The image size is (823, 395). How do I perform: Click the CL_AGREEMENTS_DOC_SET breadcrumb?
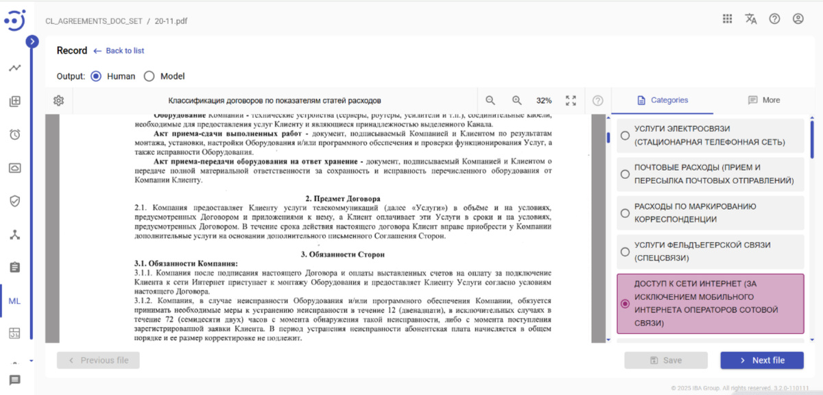point(94,21)
